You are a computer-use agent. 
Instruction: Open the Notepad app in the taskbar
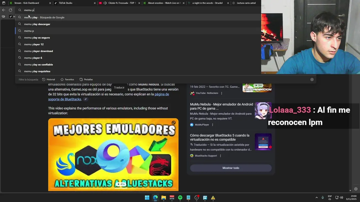[188, 198]
